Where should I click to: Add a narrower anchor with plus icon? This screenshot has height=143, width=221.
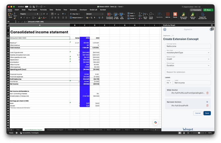pyautogui.click(x=207, y=102)
